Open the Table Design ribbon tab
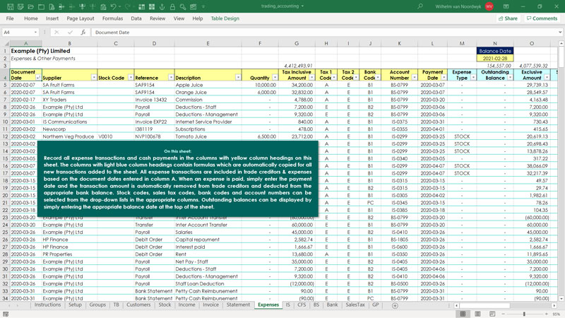Viewport: 565px width, 318px height. (225, 18)
